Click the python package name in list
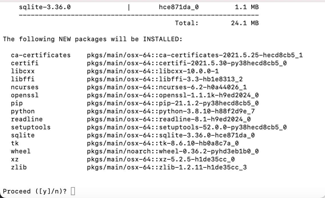Screen dimensions: 325x198 pos(23,112)
